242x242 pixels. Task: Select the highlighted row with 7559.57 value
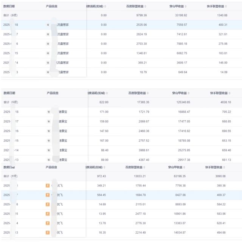point(121,25)
